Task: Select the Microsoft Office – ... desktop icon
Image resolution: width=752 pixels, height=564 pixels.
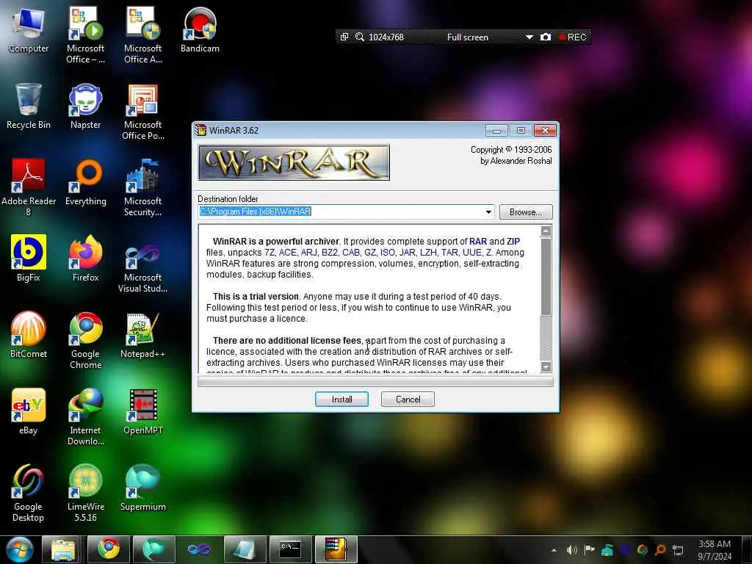Action: pyautogui.click(x=85, y=35)
